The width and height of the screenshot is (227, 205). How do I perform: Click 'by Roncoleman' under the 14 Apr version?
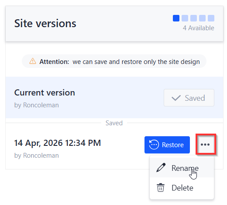[x=37, y=156]
